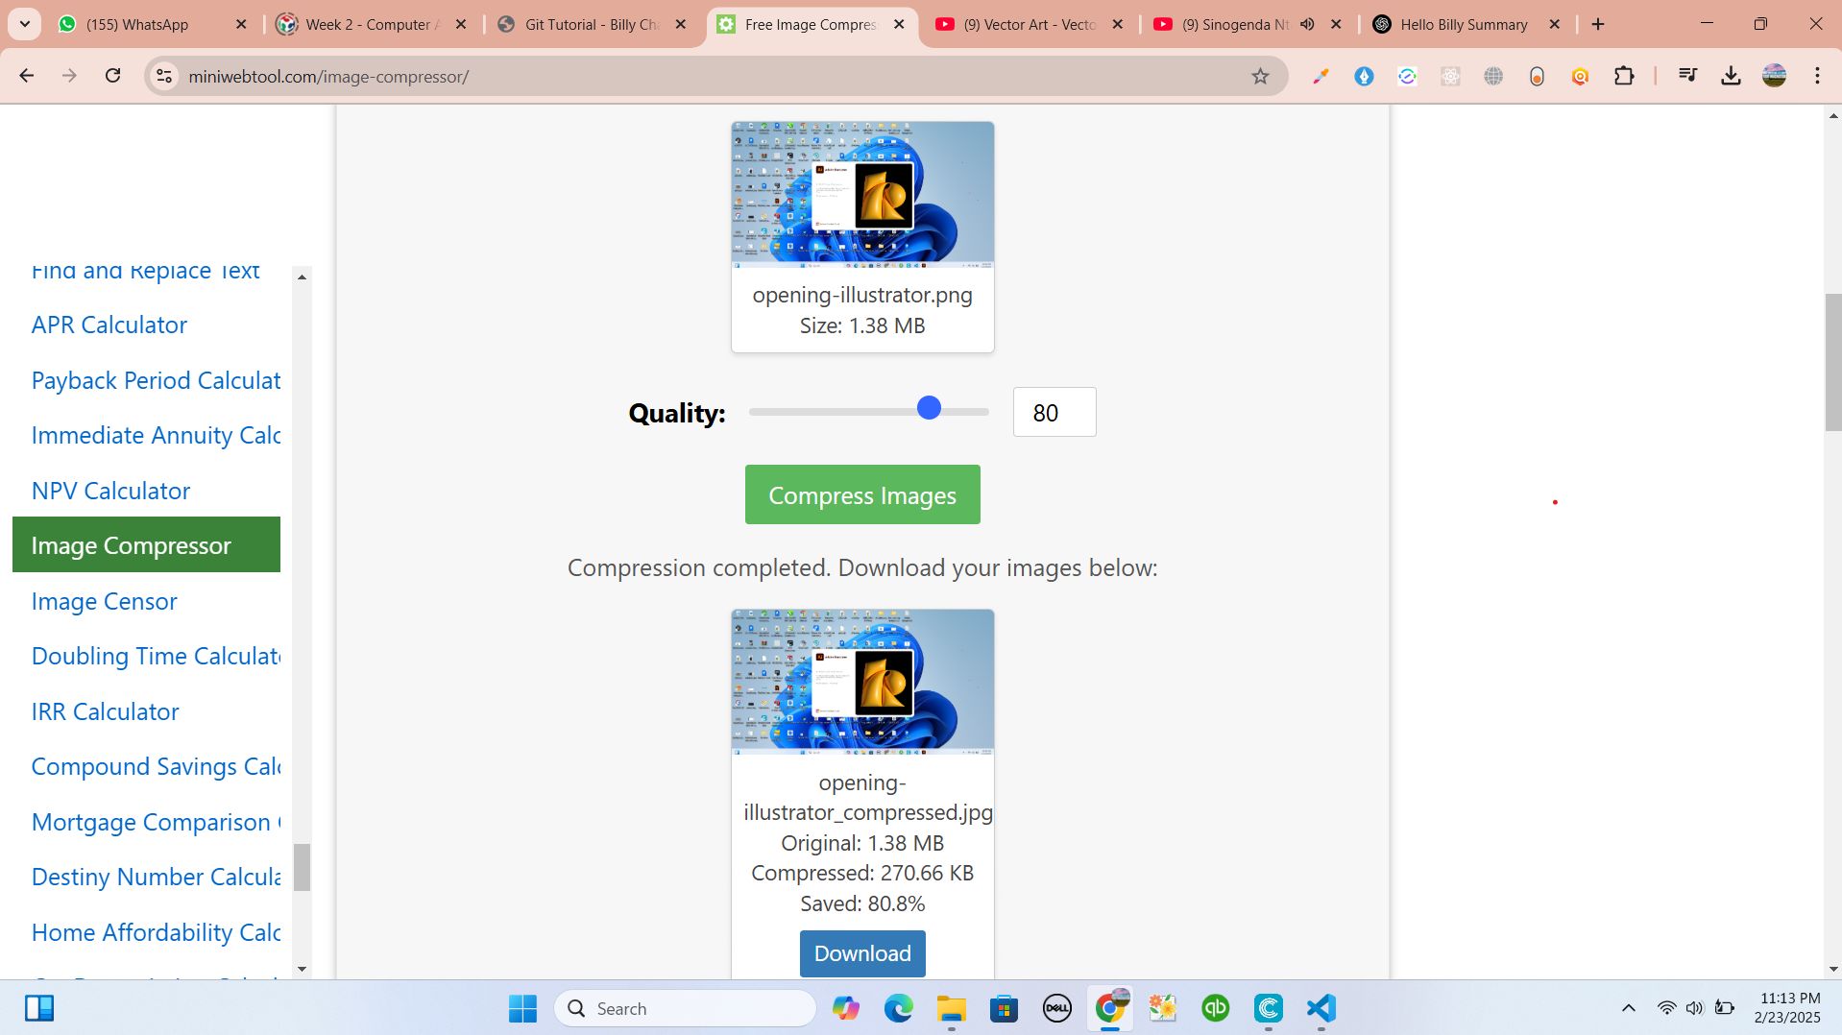Open Dell app from taskbar
Viewport: 1842px width, 1035px height.
(1057, 1008)
